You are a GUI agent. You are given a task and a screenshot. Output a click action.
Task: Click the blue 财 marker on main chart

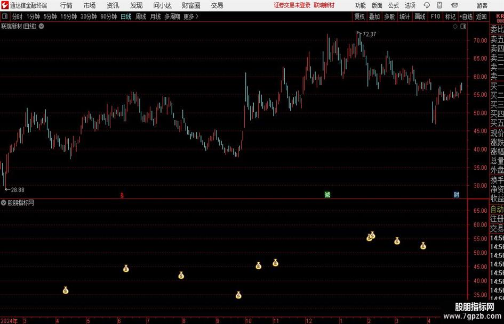pyautogui.click(x=456, y=195)
